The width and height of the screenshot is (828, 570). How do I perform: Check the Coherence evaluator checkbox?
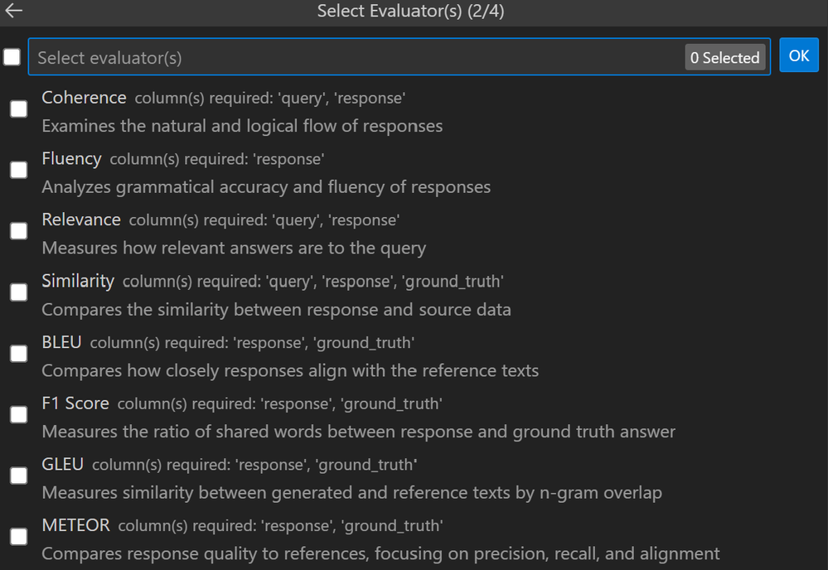18,109
